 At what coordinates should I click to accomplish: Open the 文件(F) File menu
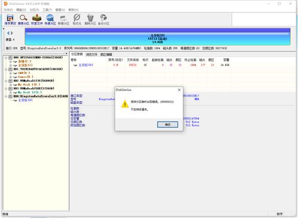(x=8, y=10)
